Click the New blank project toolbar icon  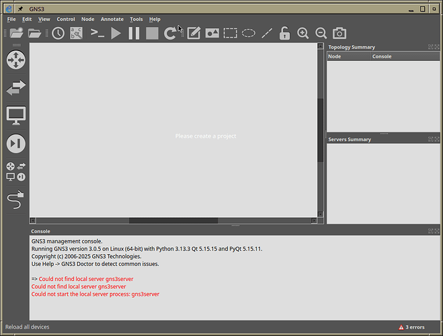click(16, 33)
